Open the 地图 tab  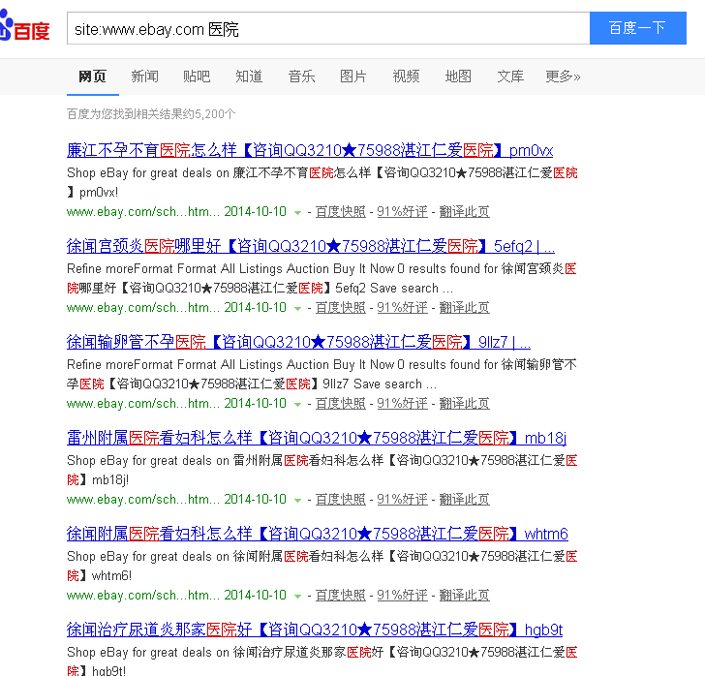point(458,77)
